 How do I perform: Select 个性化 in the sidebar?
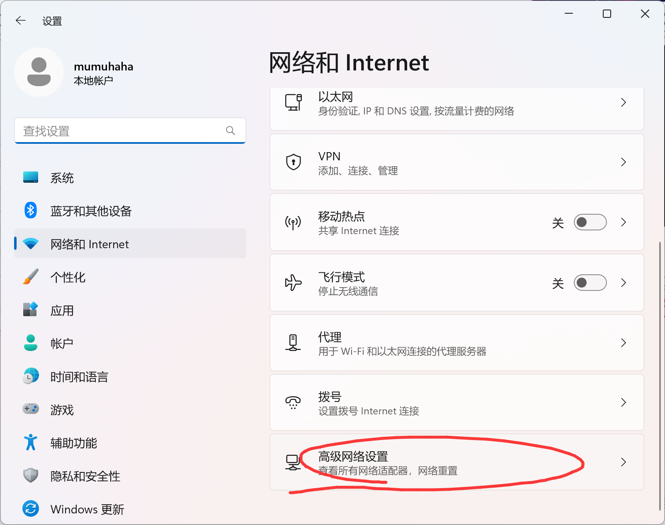tap(68, 277)
